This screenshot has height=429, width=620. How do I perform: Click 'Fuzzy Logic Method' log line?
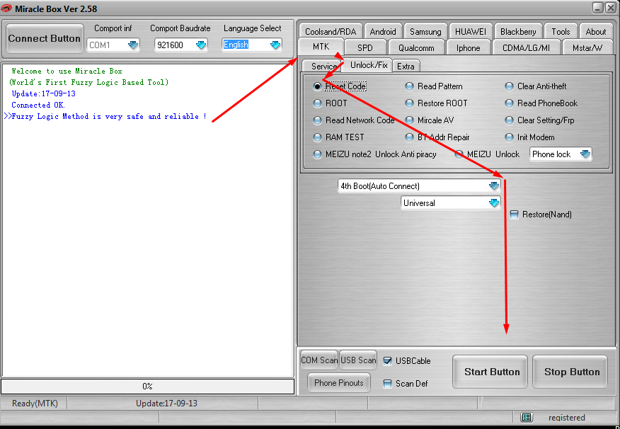[x=105, y=116]
